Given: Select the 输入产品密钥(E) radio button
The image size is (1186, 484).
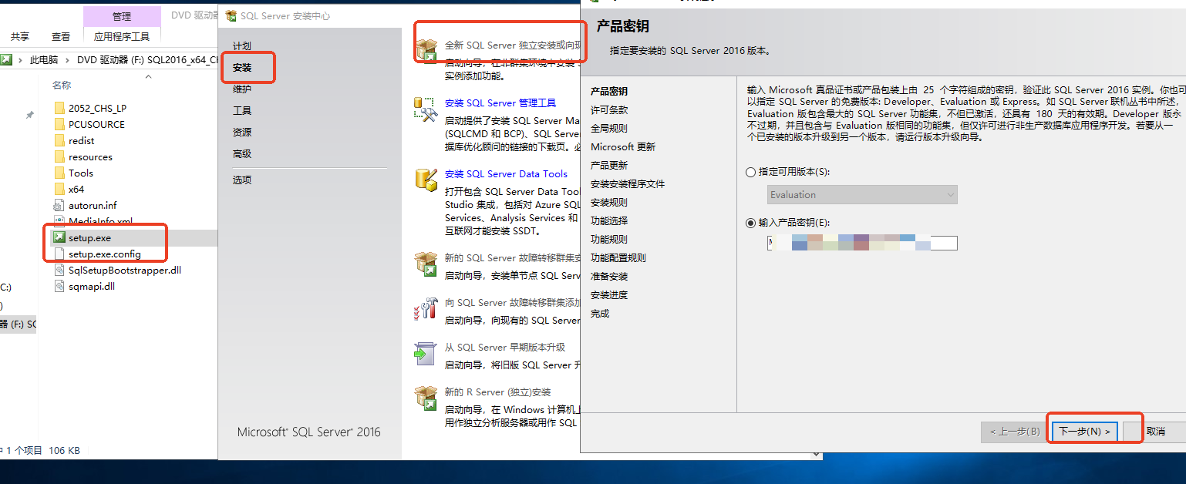Looking at the screenshot, I should pos(751,223).
